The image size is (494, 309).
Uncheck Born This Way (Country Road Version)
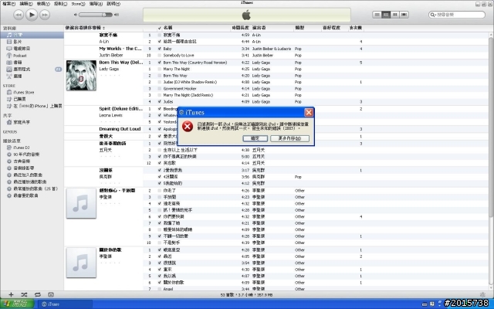(x=160, y=63)
